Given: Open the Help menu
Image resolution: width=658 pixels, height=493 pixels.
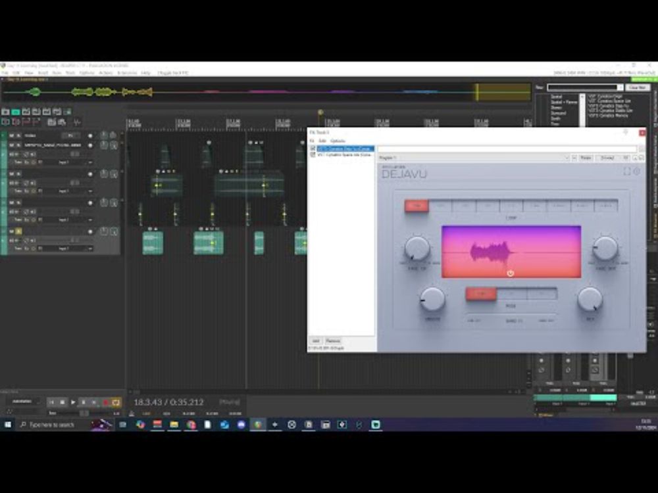Looking at the screenshot, I should (x=145, y=73).
